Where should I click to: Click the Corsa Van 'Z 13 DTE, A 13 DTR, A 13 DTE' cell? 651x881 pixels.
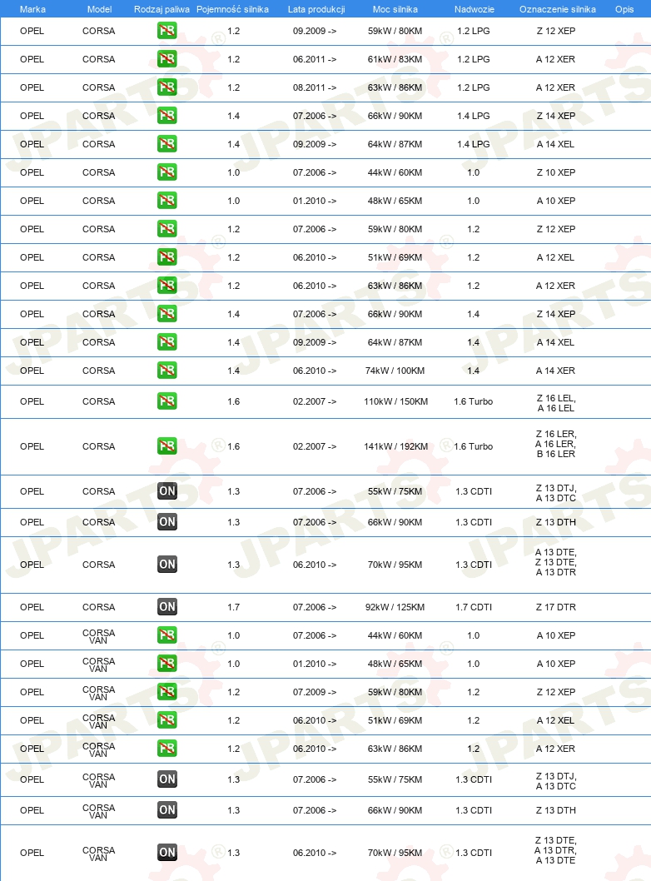coord(555,850)
